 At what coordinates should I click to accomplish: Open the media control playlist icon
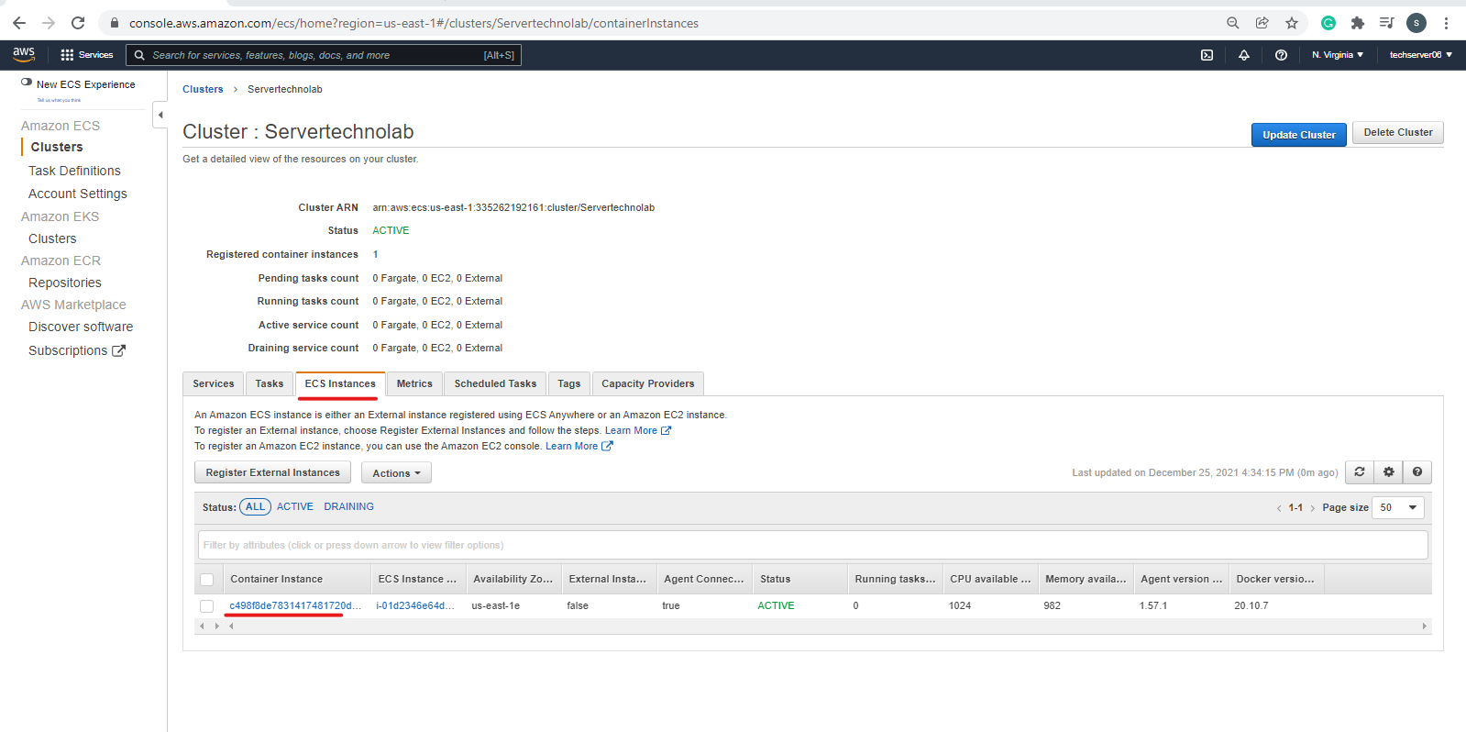coord(1387,23)
